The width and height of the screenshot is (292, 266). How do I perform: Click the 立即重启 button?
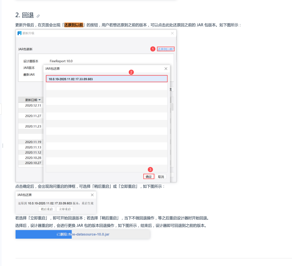coord(65,209)
